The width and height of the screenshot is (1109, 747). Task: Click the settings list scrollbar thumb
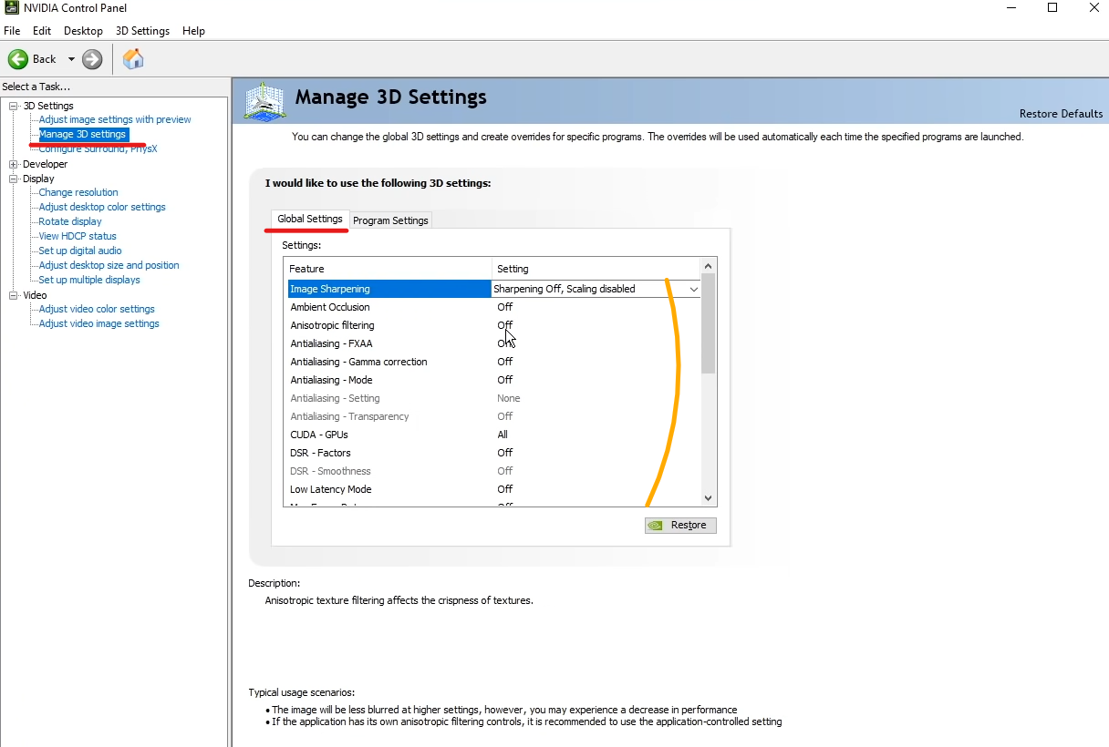[709, 322]
